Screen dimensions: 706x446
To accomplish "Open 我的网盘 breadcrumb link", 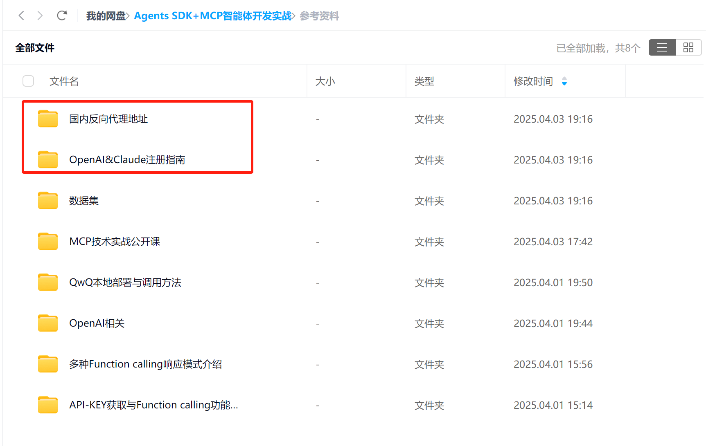I will pos(106,16).
